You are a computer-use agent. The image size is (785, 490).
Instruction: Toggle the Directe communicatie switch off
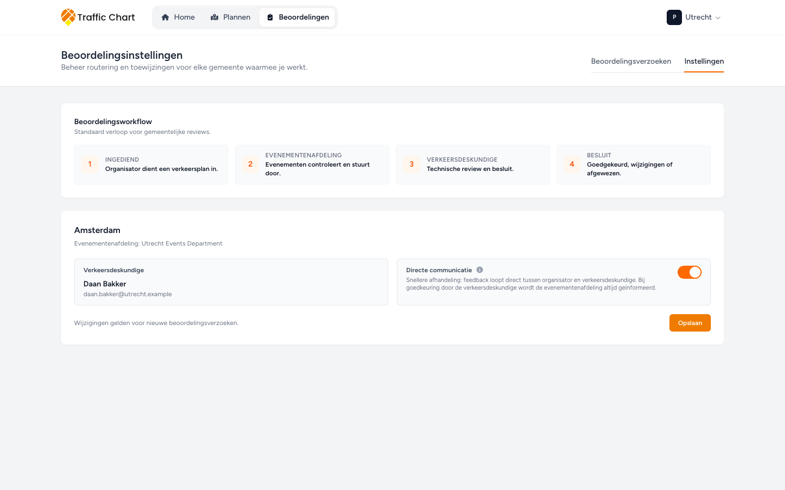(690, 272)
